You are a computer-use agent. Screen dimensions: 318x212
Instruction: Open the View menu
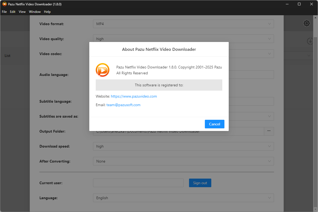tap(22, 12)
